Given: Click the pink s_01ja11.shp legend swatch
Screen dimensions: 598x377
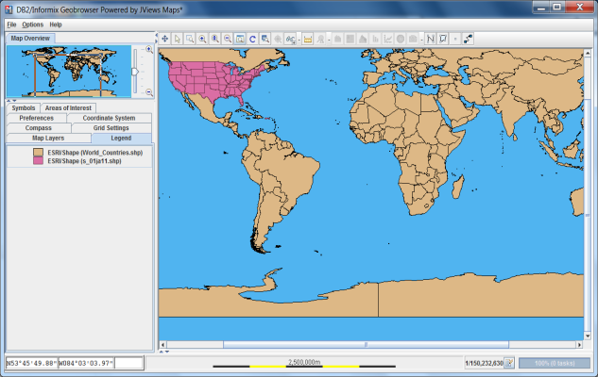Looking at the screenshot, I should tap(39, 161).
